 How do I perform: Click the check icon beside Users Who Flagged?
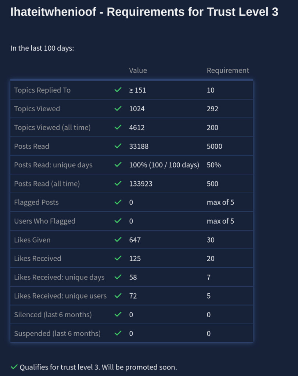pyautogui.click(x=118, y=221)
